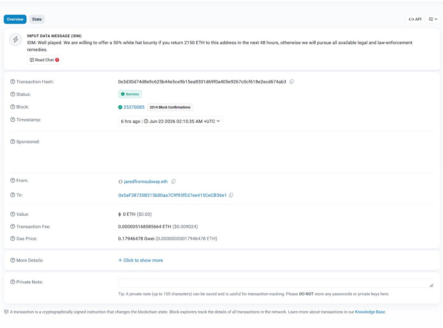Click the INPUT DATA MESSAGE (IDM) heading
This screenshot has height=328, width=443.
[54, 36]
